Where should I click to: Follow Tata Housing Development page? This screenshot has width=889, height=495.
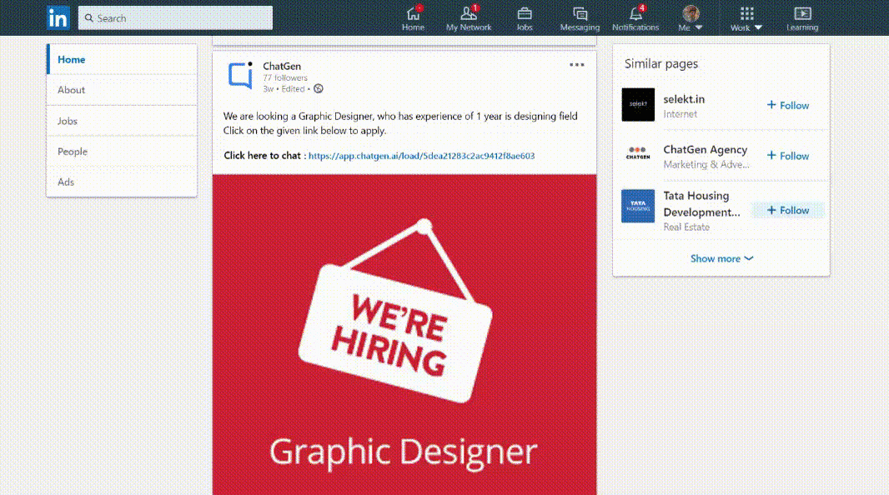(x=787, y=210)
